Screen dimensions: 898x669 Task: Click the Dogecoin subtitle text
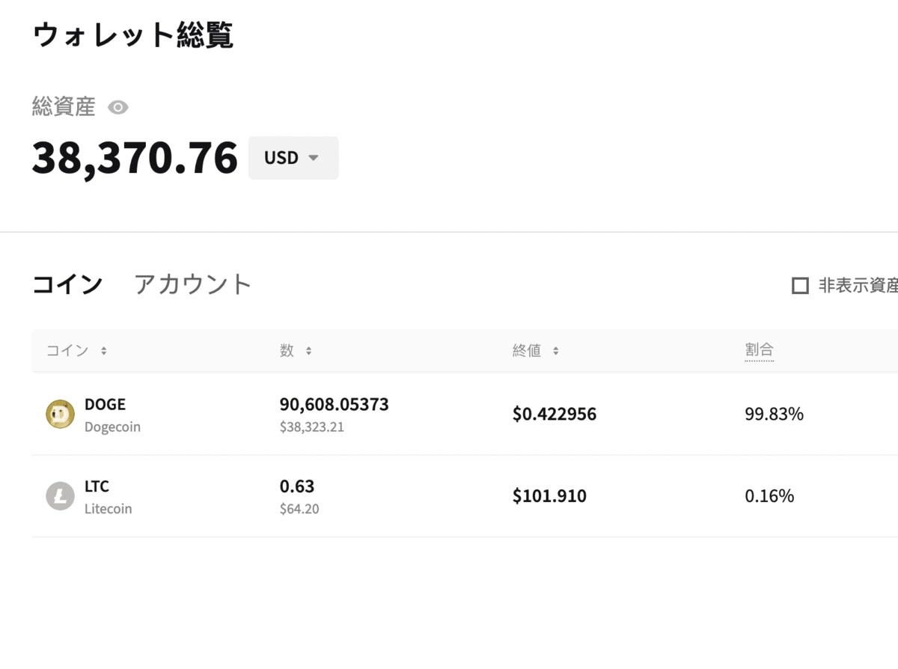click(x=112, y=427)
